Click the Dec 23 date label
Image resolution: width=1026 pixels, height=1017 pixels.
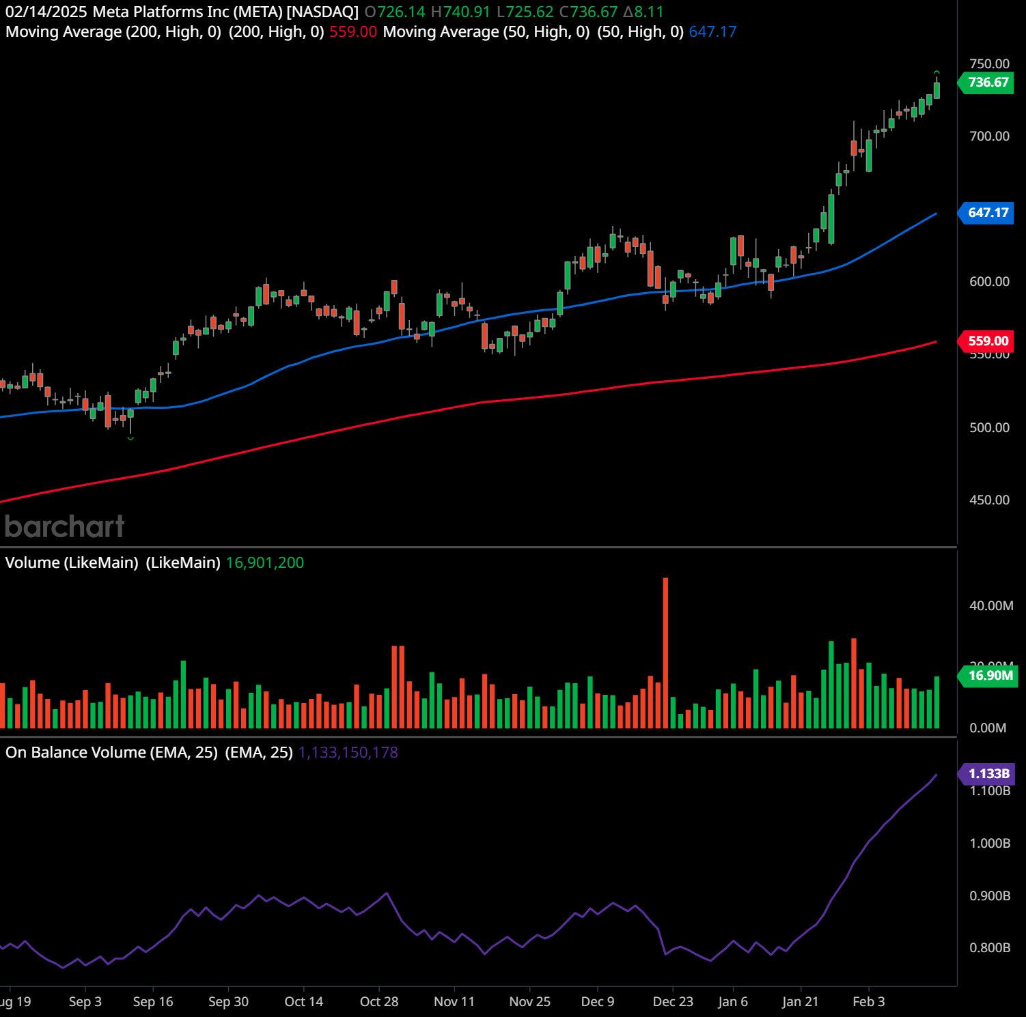673,1001
